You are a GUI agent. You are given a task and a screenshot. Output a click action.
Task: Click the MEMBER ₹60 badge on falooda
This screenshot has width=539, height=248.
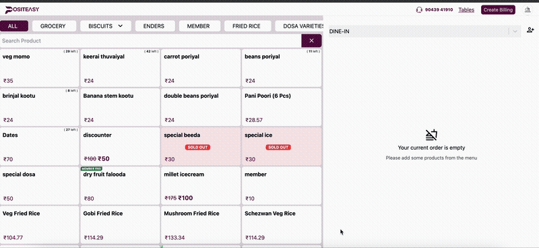(91, 169)
